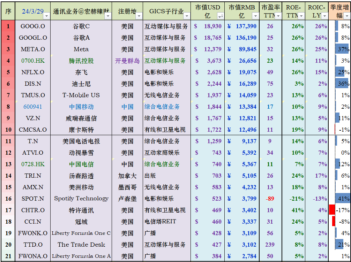The height and width of the screenshot is (262, 351).
Task: Select row number 11 cell
Action: 8,141
